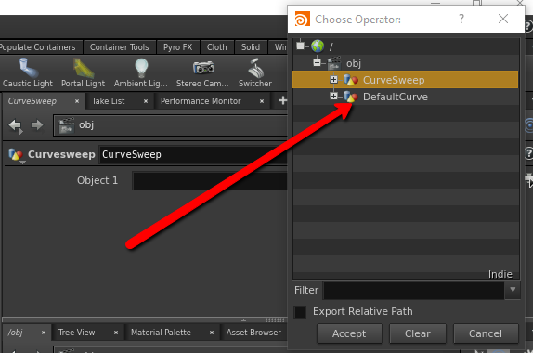Open the Pyro FX shelf tab
Viewport: 533px width, 353px height.
pyautogui.click(x=177, y=47)
